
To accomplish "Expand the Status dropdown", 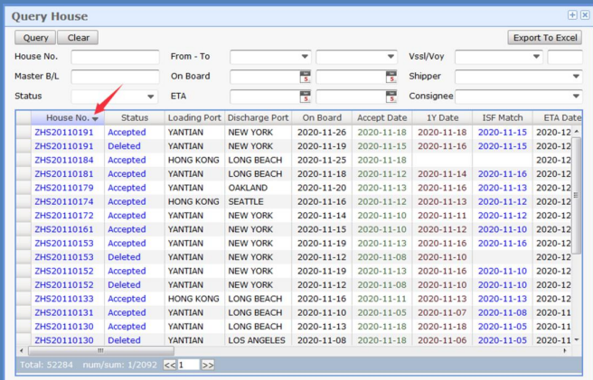I will 150,97.
